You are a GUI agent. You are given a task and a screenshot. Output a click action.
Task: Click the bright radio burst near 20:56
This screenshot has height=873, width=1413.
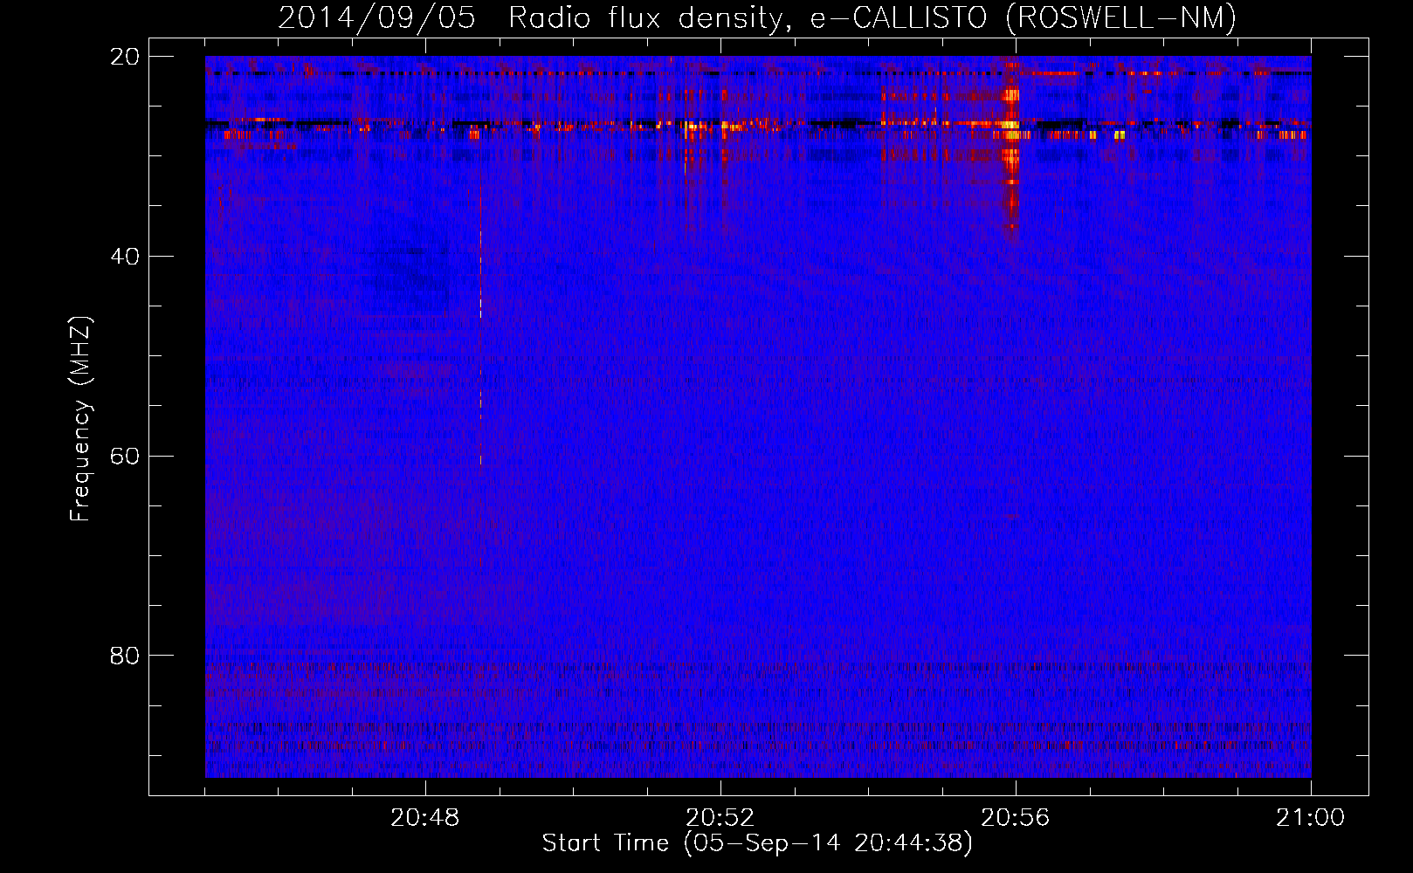(1011, 148)
